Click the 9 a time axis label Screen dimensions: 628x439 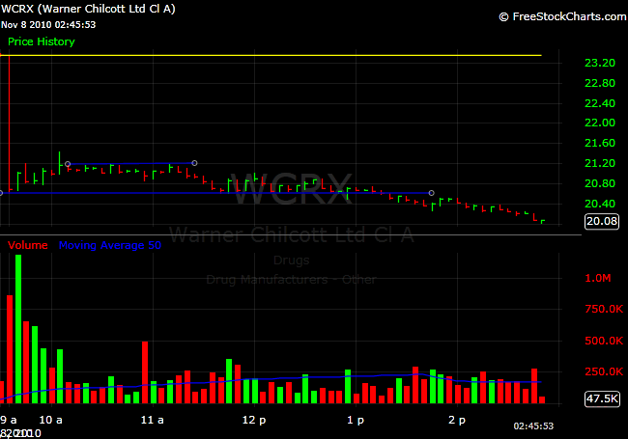(9, 420)
